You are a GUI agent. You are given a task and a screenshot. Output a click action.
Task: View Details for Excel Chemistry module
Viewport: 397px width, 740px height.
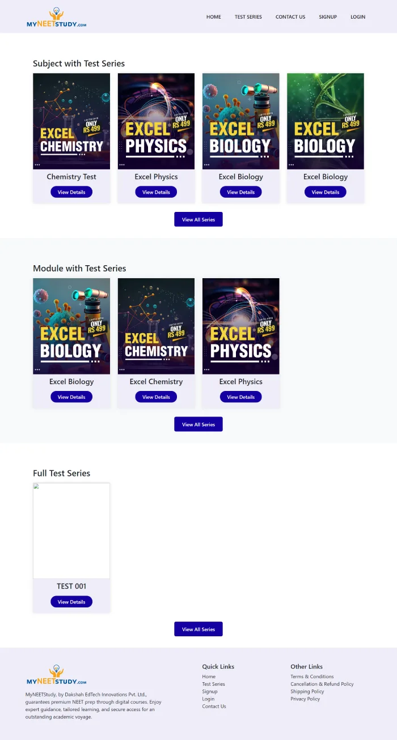tap(156, 397)
